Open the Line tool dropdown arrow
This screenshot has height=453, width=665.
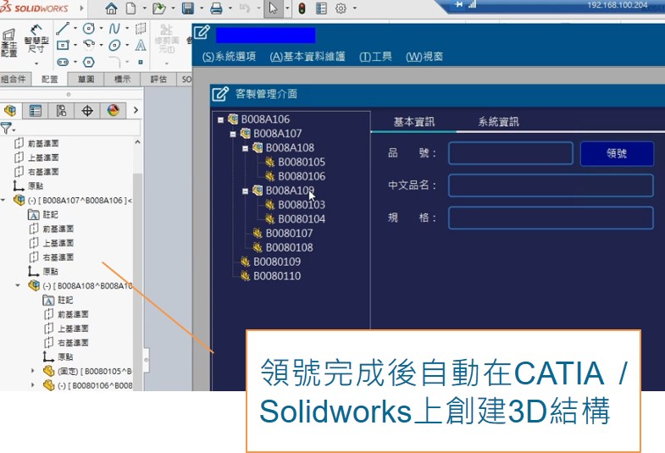pos(75,29)
